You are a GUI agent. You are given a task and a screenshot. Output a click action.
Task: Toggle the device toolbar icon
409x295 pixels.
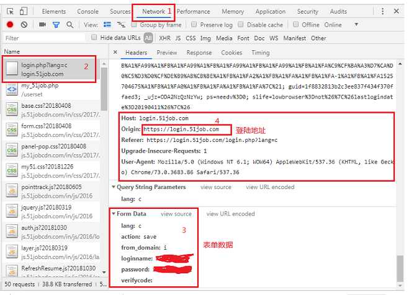pyautogui.click(x=24, y=11)
